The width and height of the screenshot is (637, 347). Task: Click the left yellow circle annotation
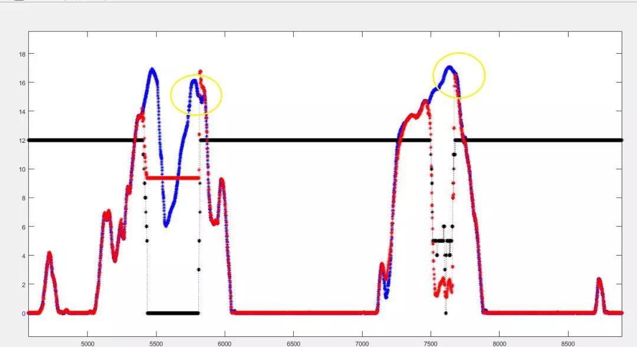coord(196,94)
